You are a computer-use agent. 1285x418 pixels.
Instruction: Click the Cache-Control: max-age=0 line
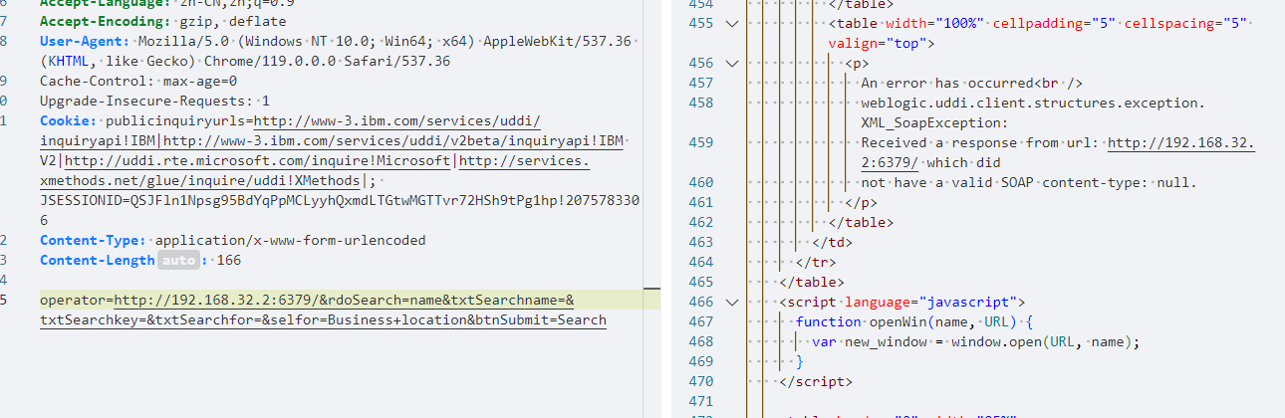point(138,82)
